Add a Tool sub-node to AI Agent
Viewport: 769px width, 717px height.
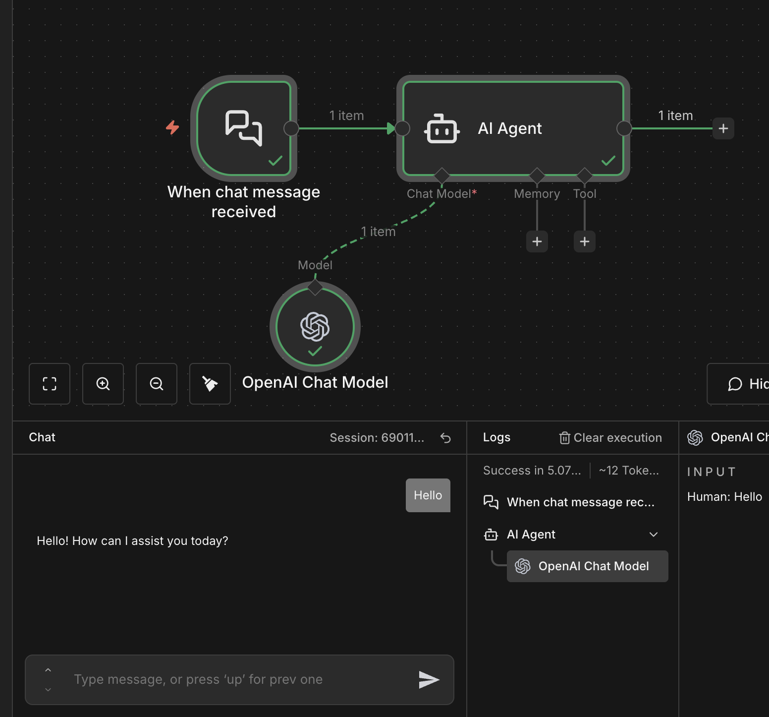click(585, 241)
